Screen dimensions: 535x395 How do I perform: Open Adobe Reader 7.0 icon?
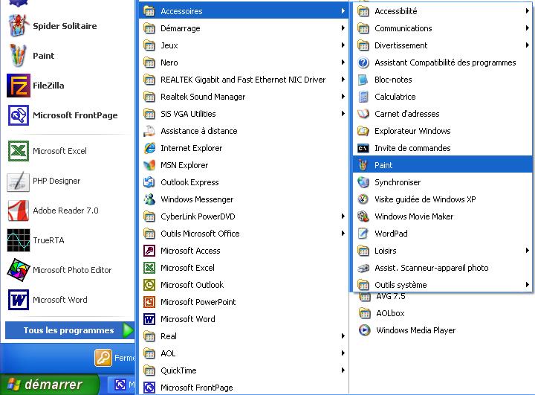(19, 211)
